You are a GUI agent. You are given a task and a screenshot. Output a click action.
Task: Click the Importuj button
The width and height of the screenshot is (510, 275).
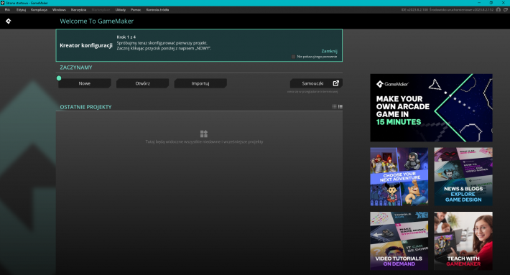pos(200,83)
